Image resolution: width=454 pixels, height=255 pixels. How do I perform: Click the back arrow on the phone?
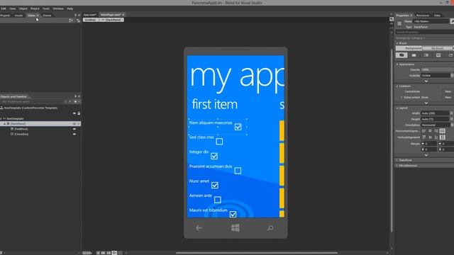point(199,228)
